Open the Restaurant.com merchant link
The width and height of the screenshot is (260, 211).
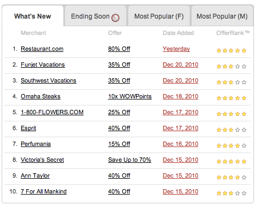(x=42, y=49)
